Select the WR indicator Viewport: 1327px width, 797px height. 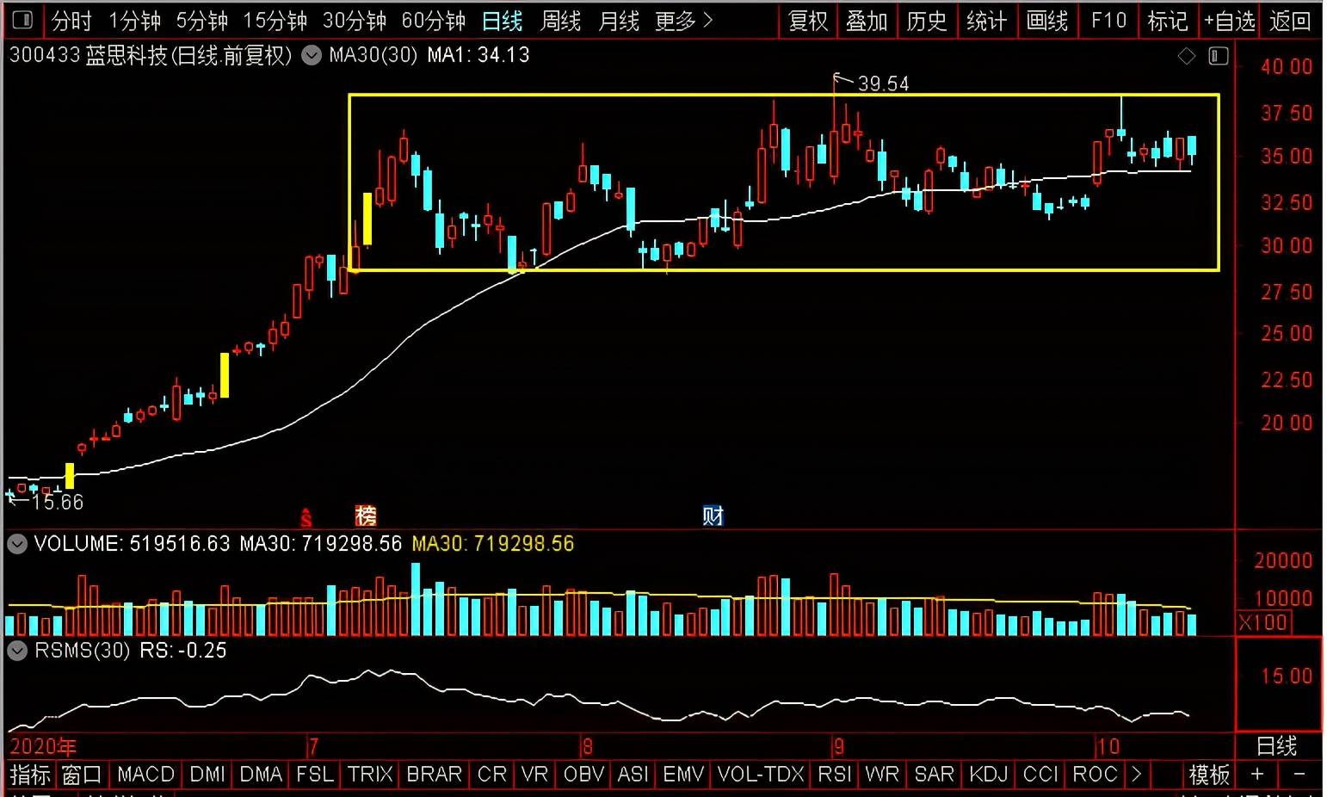(882, 775)
